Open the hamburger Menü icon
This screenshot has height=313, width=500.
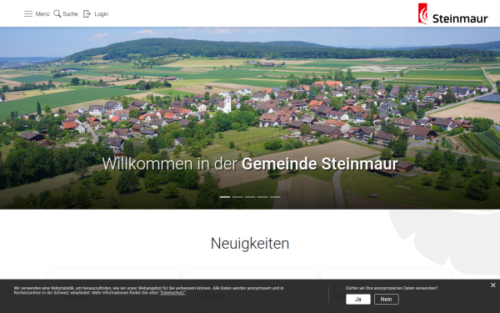click(28, 13)
